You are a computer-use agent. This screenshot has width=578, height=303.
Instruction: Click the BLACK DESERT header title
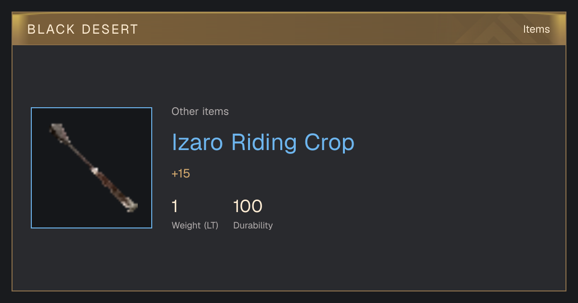(x=83, y=29)
